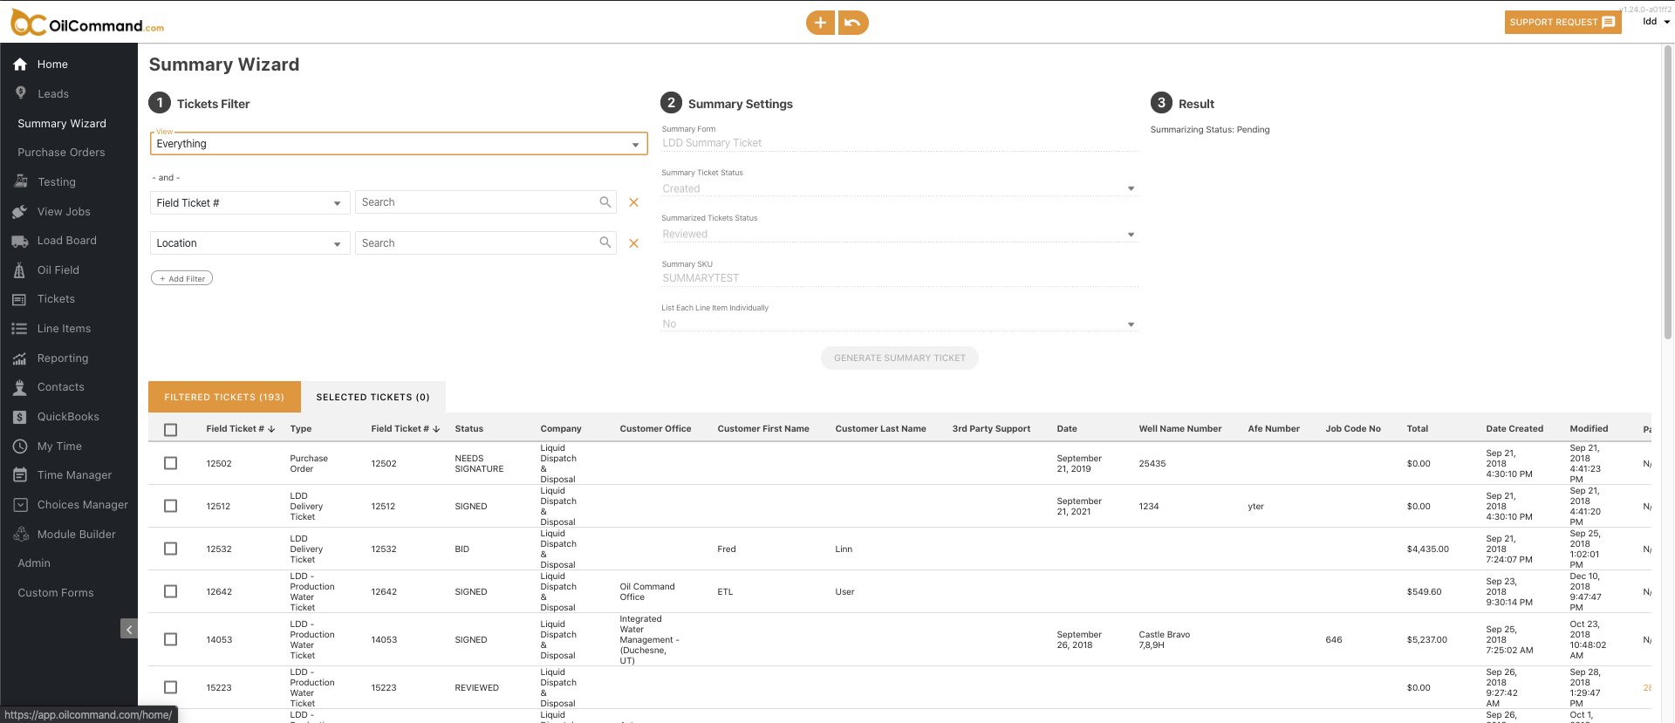Click the Add Filter button
This screenshot has height=723, width=1675.
point(181,278)
